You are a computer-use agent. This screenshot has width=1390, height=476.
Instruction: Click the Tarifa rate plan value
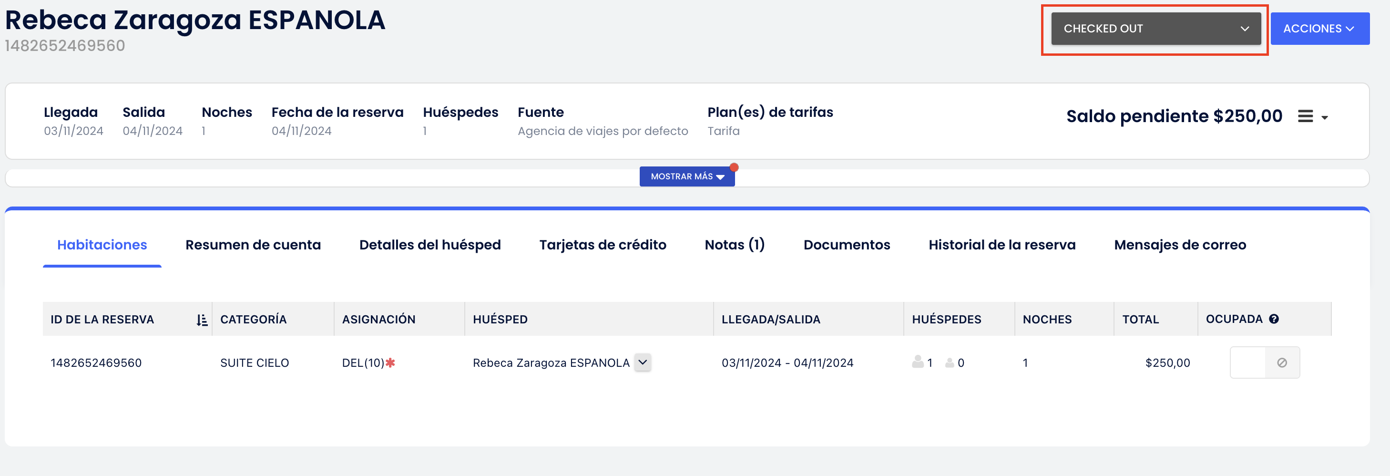[723, 131]
